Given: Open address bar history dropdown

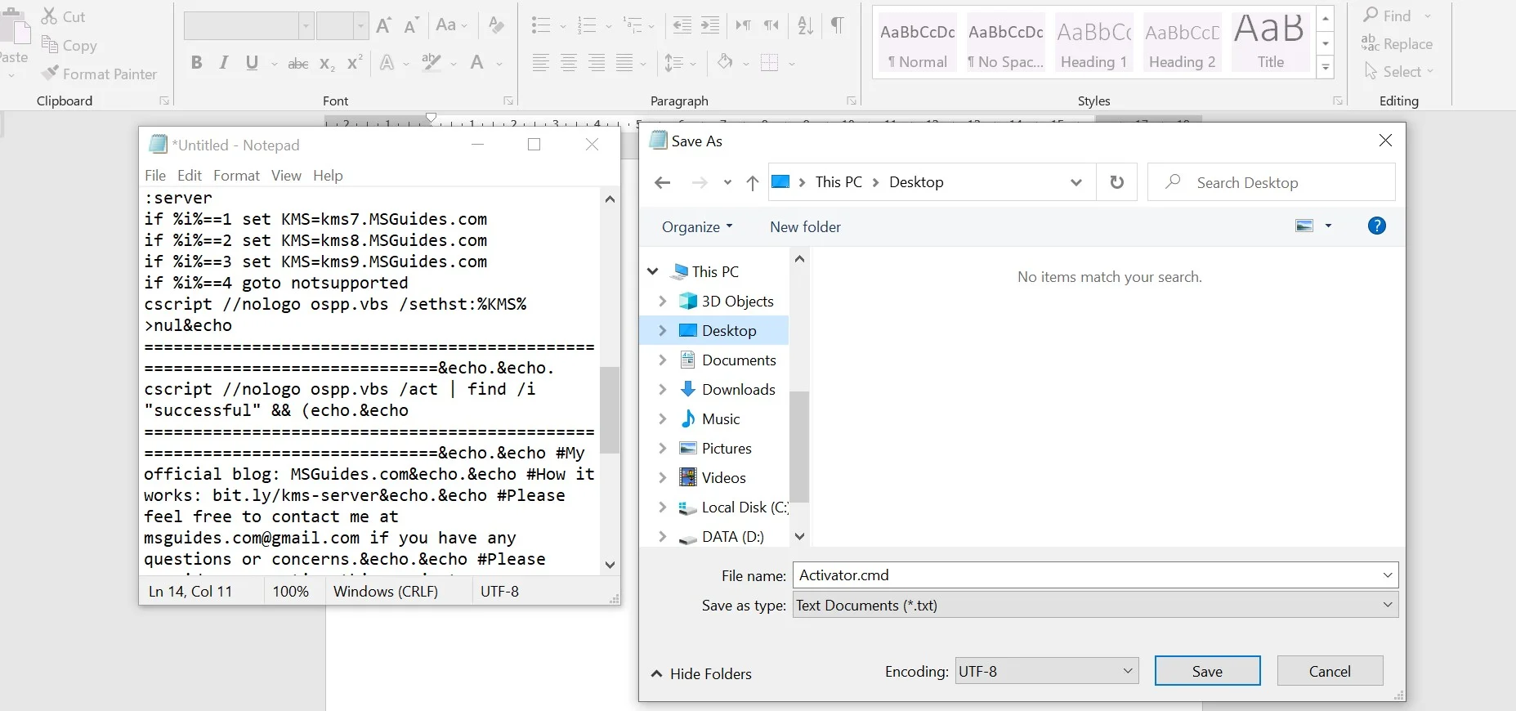Looking at the screenshot, I should [1076, 182].
